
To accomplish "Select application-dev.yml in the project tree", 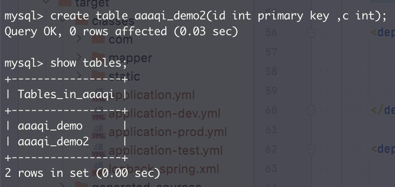I will [165, 113].
